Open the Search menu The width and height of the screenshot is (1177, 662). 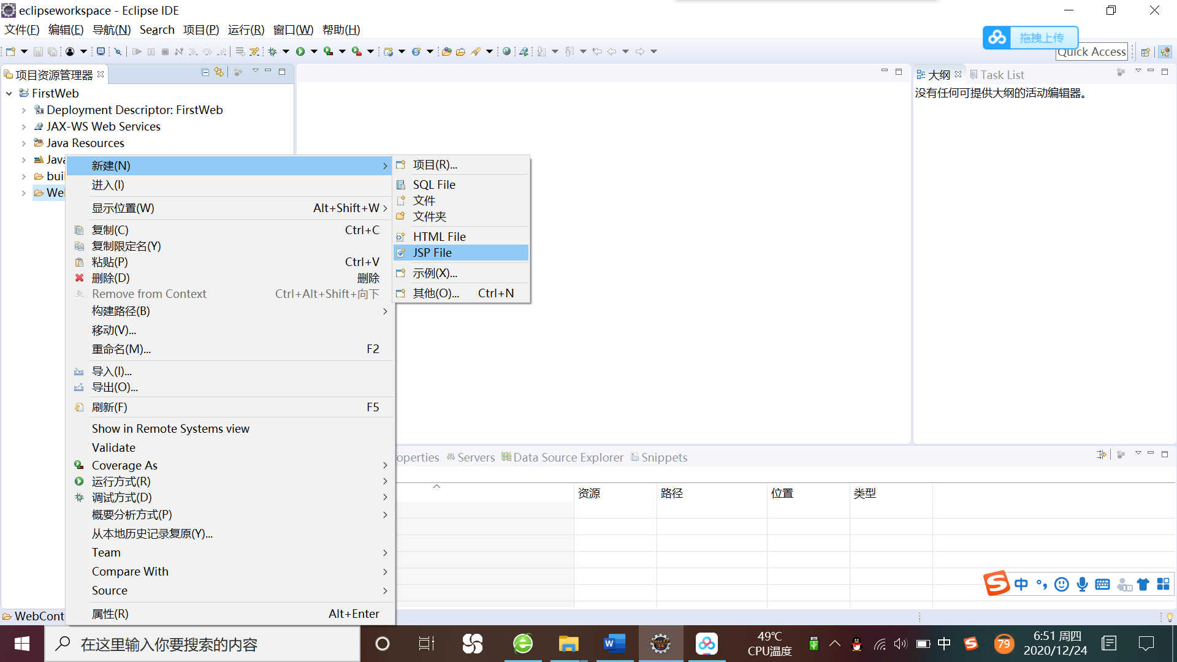click(157, 29)
